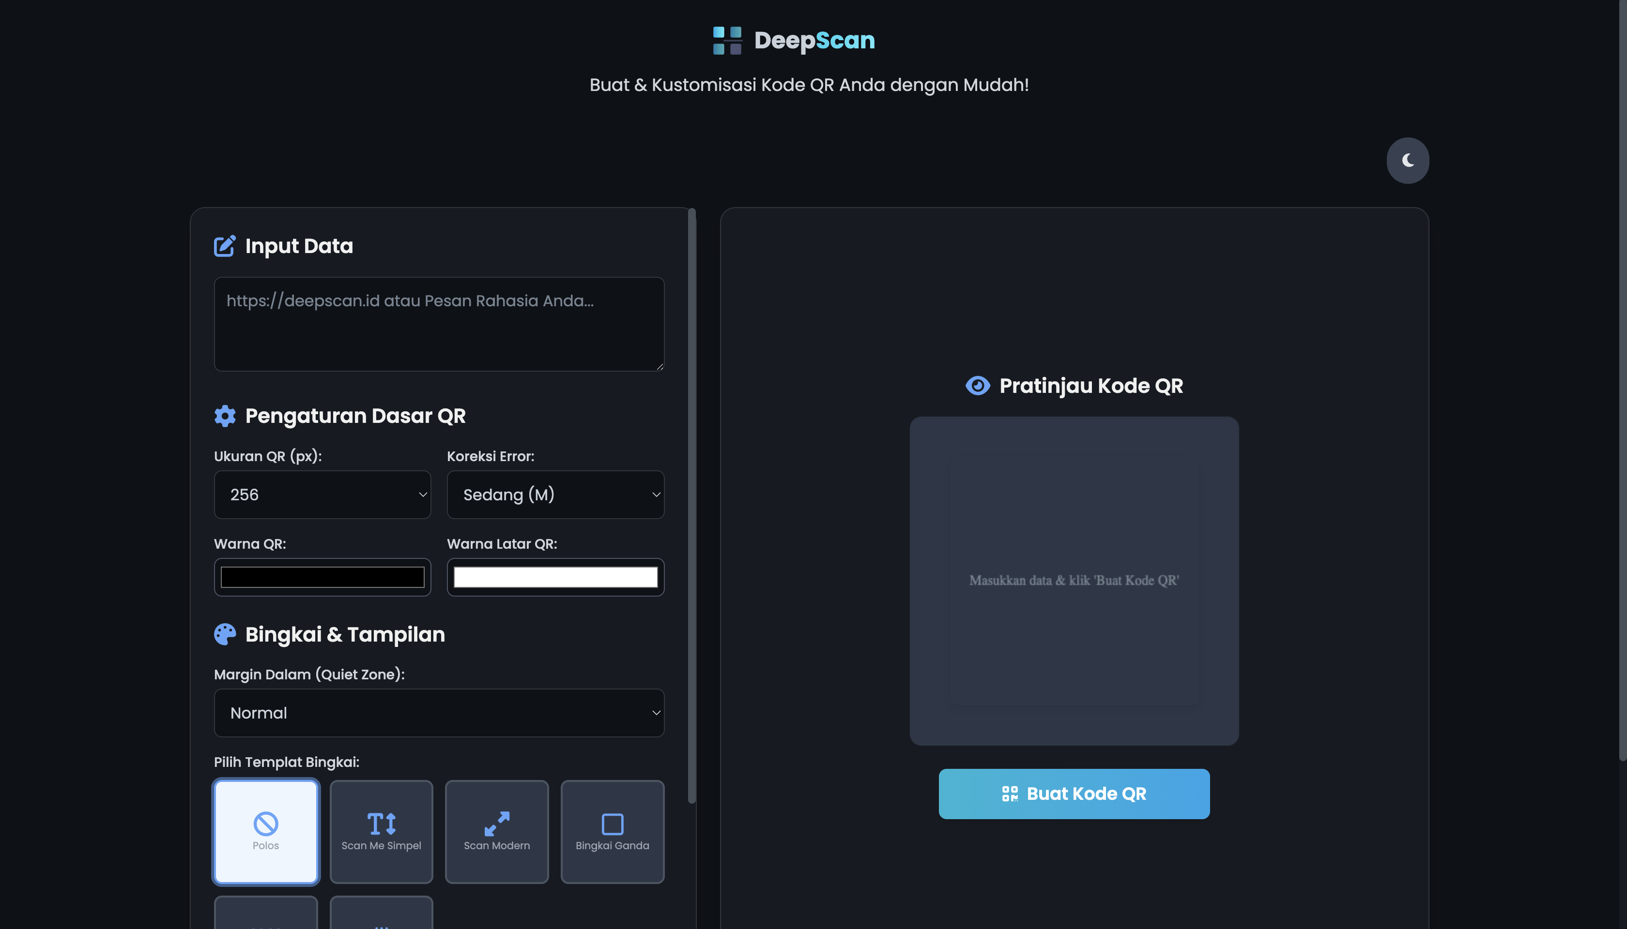Click the 'Koreksi Error:' label
The image size is (1627, 929).
click(491, 456)
